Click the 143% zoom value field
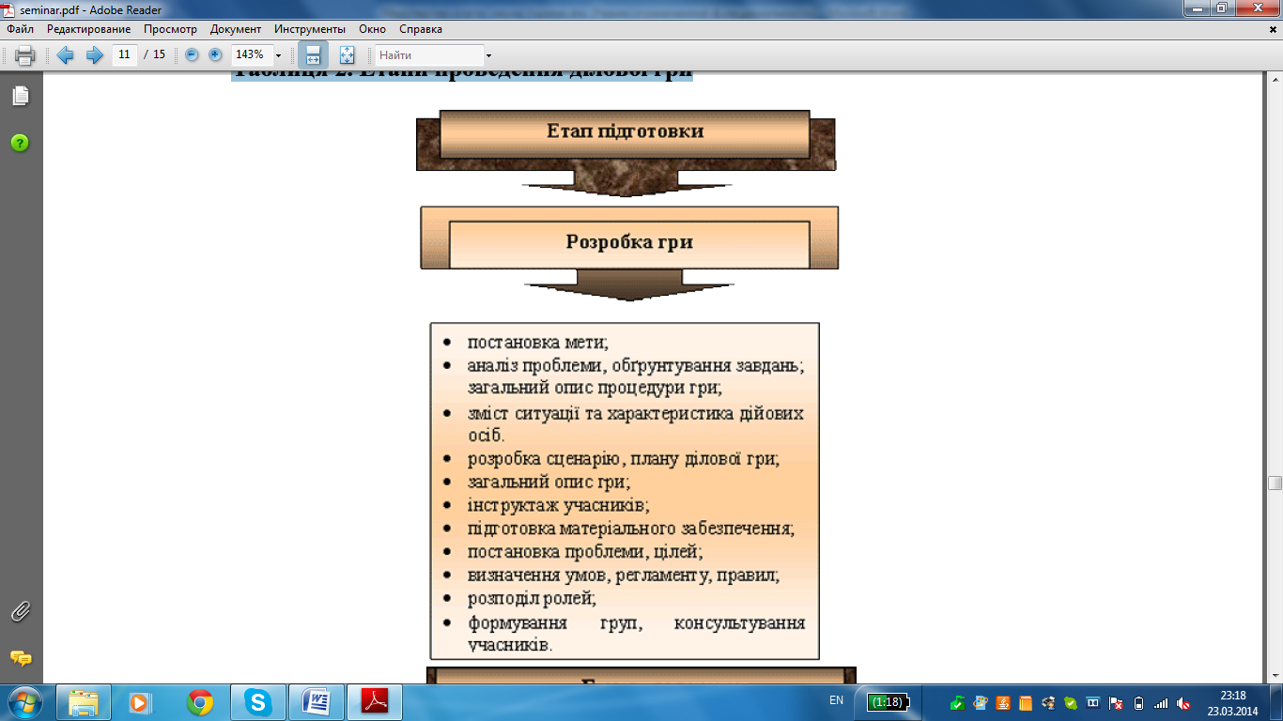This screenshot has height=721, width=1283. click(x=252, y=54)
